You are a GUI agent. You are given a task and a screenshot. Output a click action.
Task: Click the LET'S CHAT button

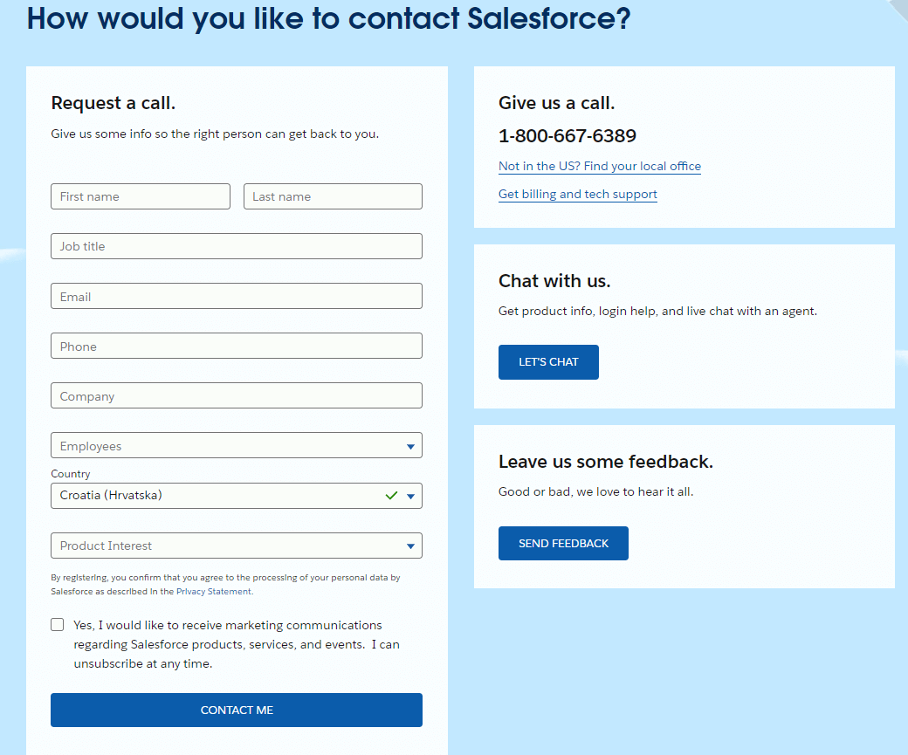point(548,362)
